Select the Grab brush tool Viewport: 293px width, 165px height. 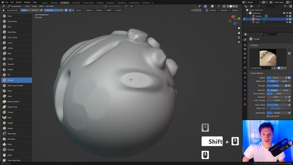click(16, 96)
